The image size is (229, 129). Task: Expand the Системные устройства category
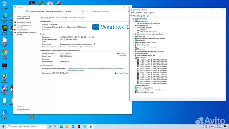click(134, 88)
